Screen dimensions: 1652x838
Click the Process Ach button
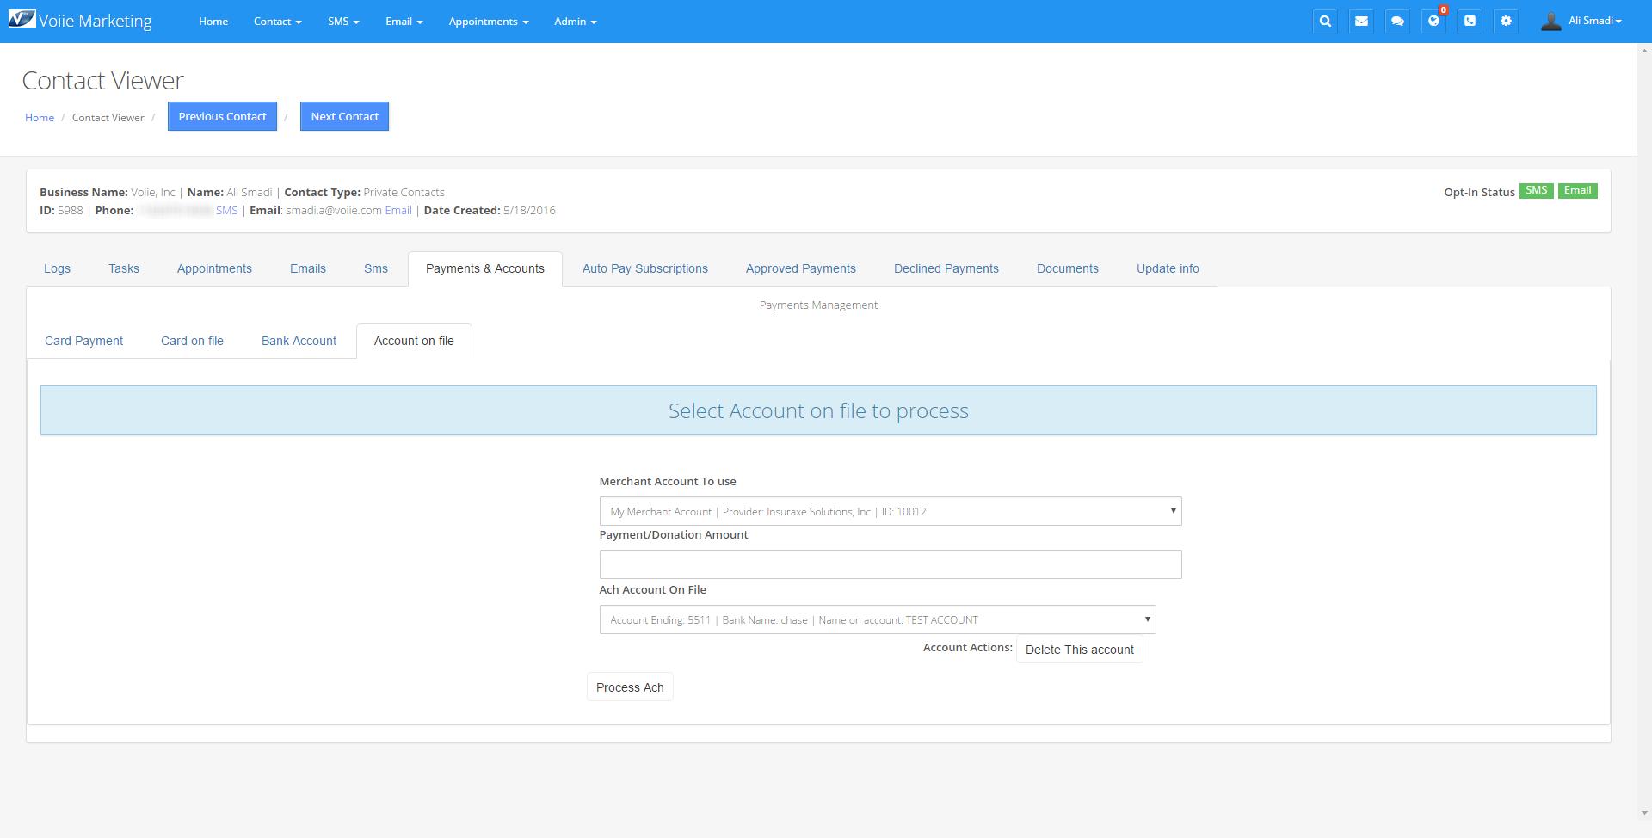pyautogui.click(x=630, y=687)
